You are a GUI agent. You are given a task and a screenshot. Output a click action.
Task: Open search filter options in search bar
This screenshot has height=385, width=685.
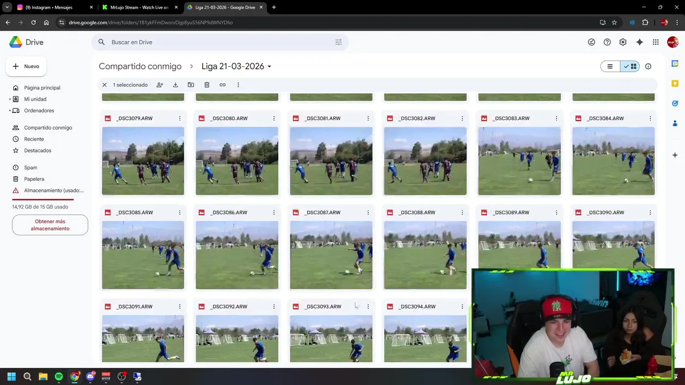coord(338,42)
